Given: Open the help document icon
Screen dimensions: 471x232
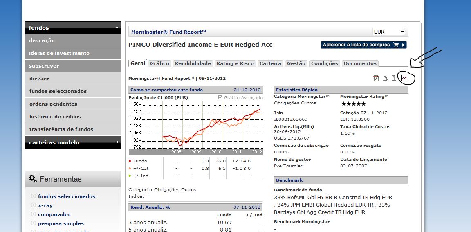Looking at the screenshot, I should [x=394, y=79].
